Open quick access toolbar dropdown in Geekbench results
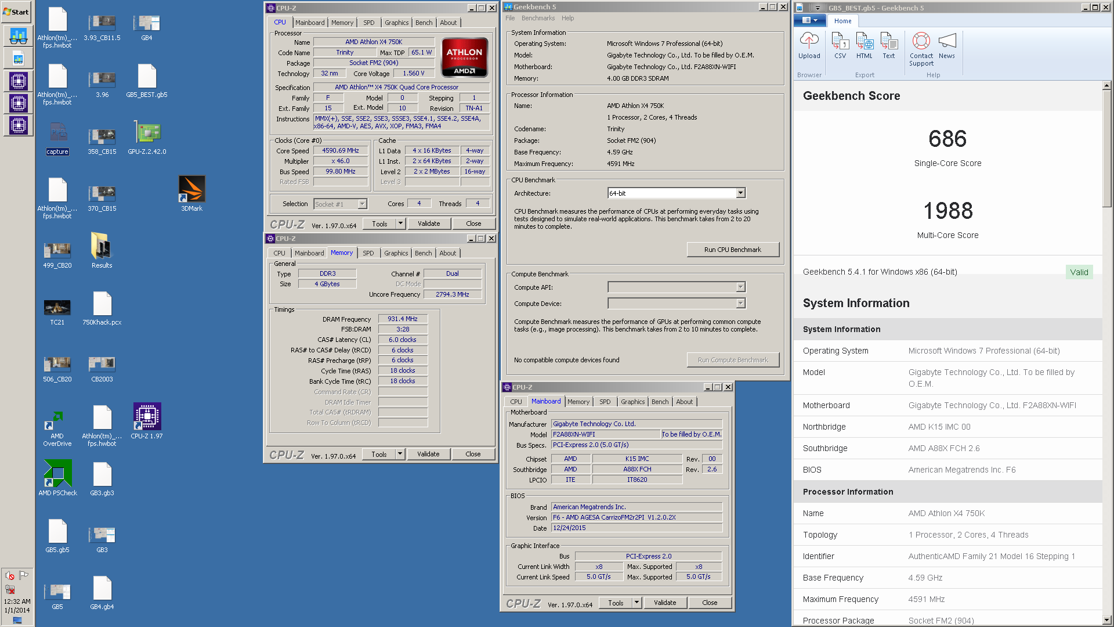The image size is (1114, 627). [818, 8]
